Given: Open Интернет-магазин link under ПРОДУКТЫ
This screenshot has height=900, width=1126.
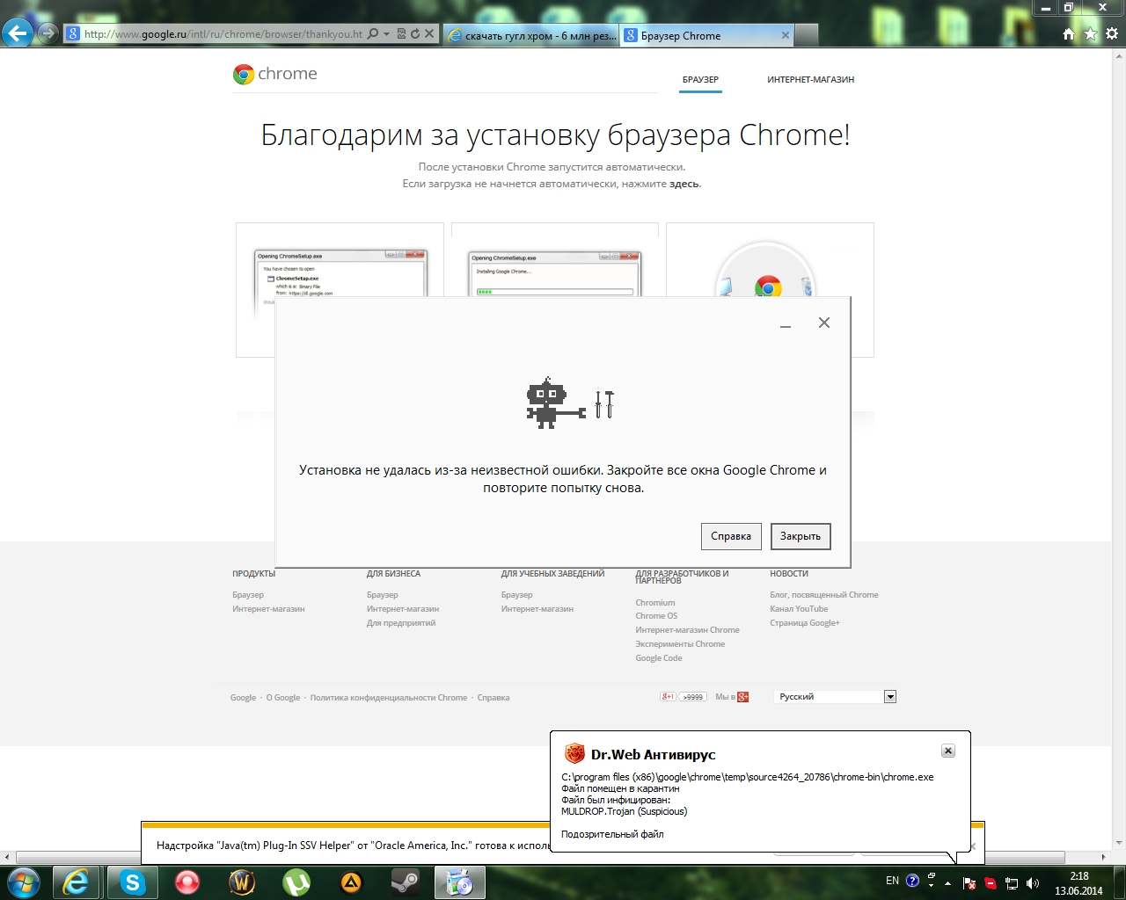Looking at the screenshot, I should pyautogui.click(x=268, y=609).
